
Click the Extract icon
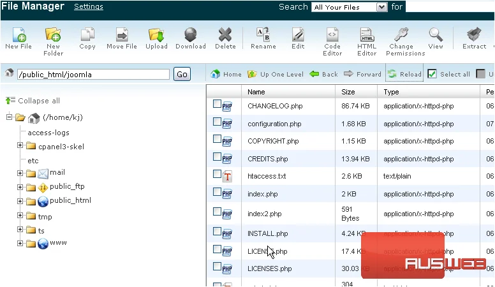[x=474, y=34]
